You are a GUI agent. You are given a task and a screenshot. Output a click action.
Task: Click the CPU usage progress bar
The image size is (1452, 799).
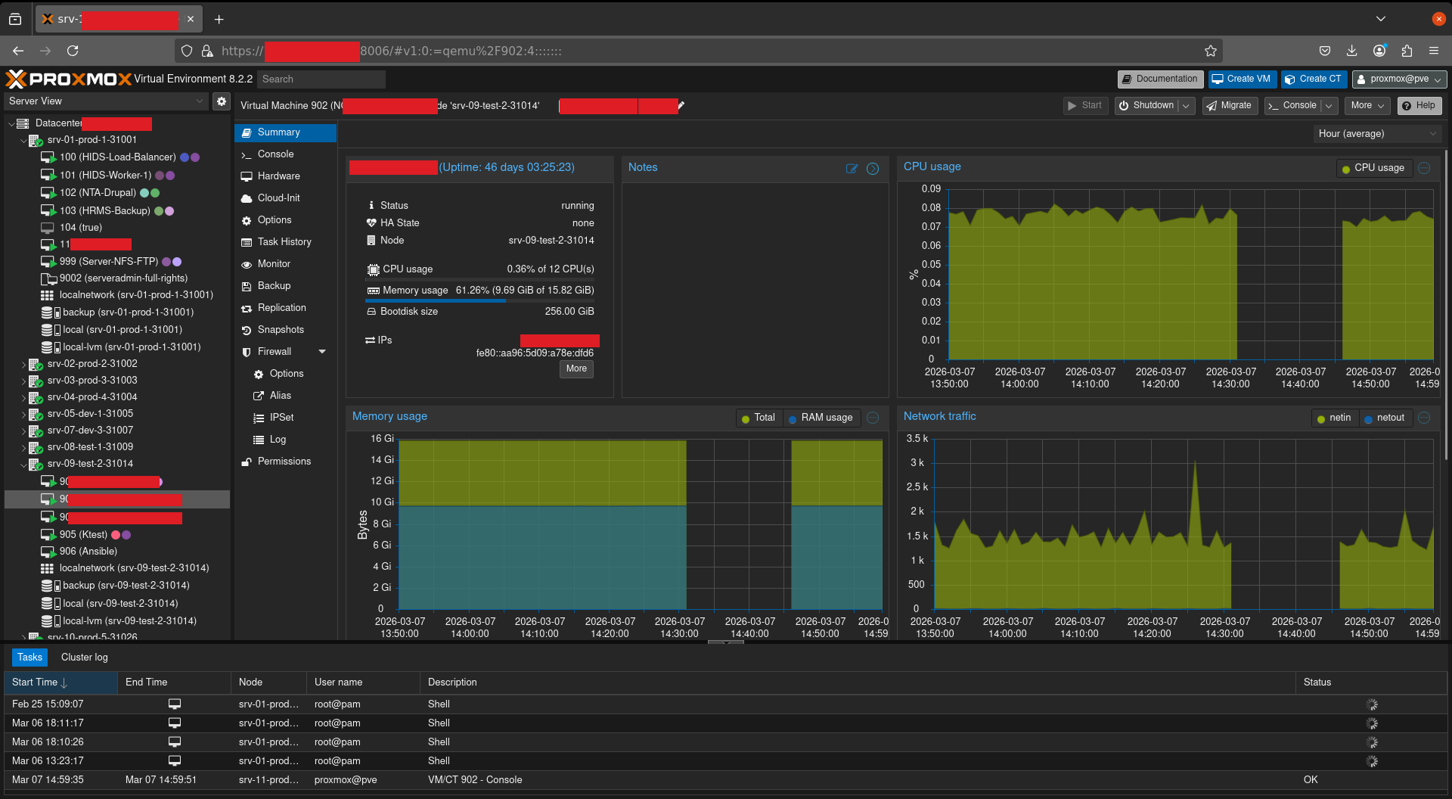[x=480, y=280]
